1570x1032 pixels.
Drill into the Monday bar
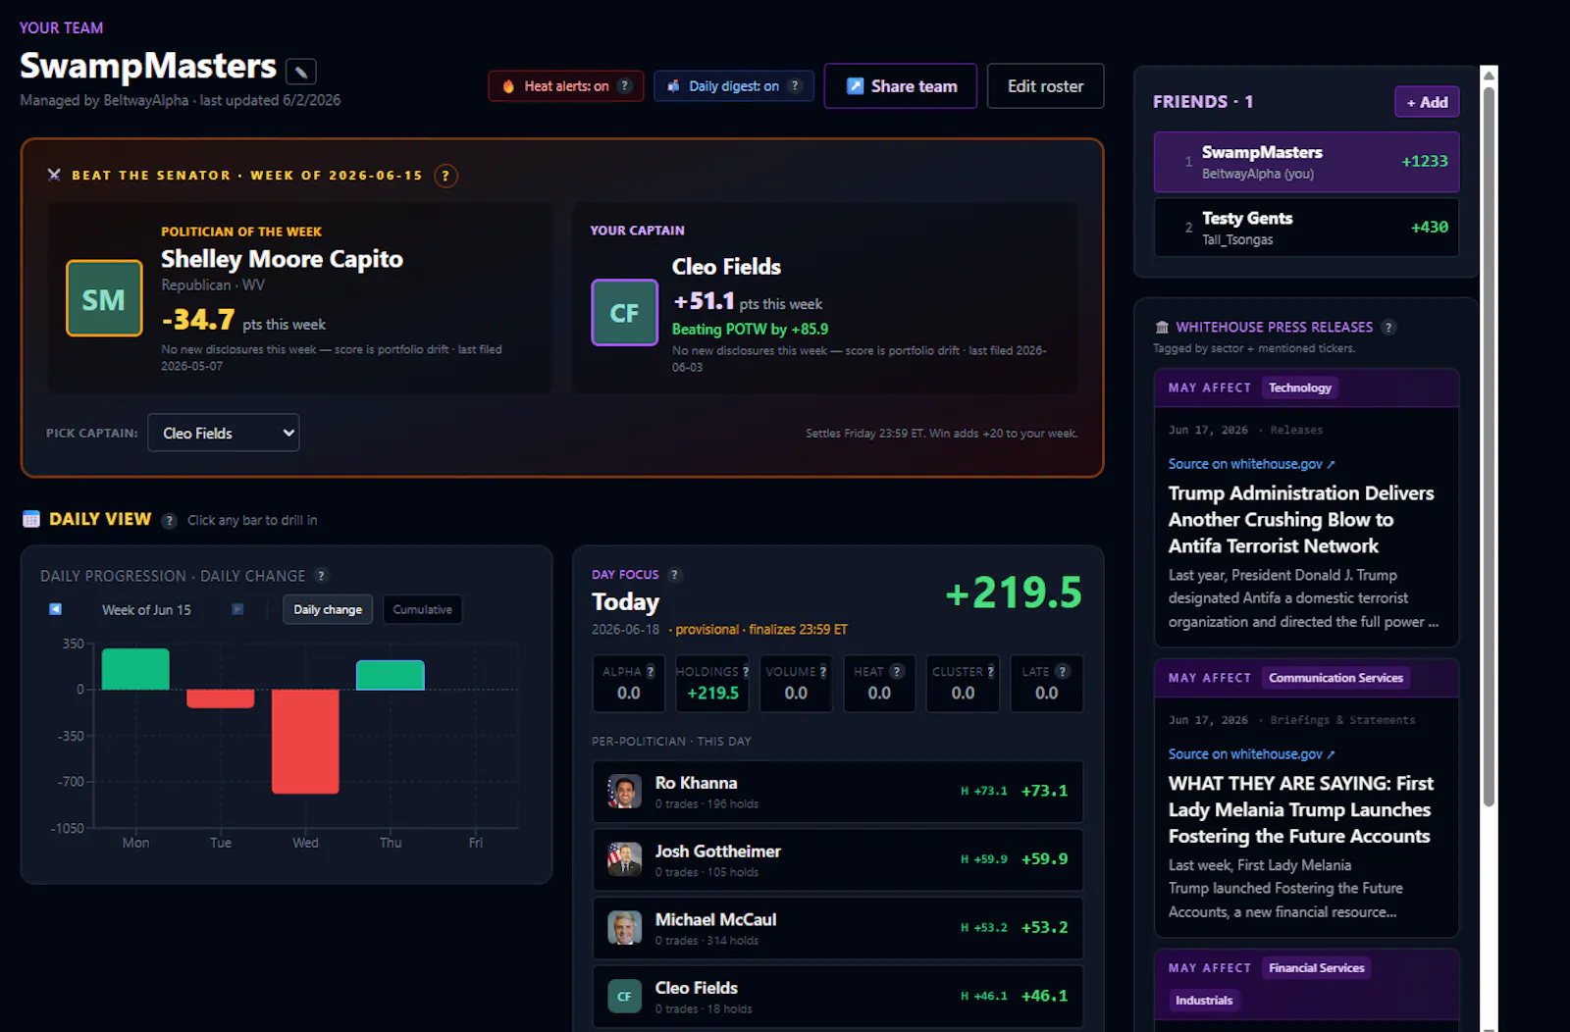[135, 669]
